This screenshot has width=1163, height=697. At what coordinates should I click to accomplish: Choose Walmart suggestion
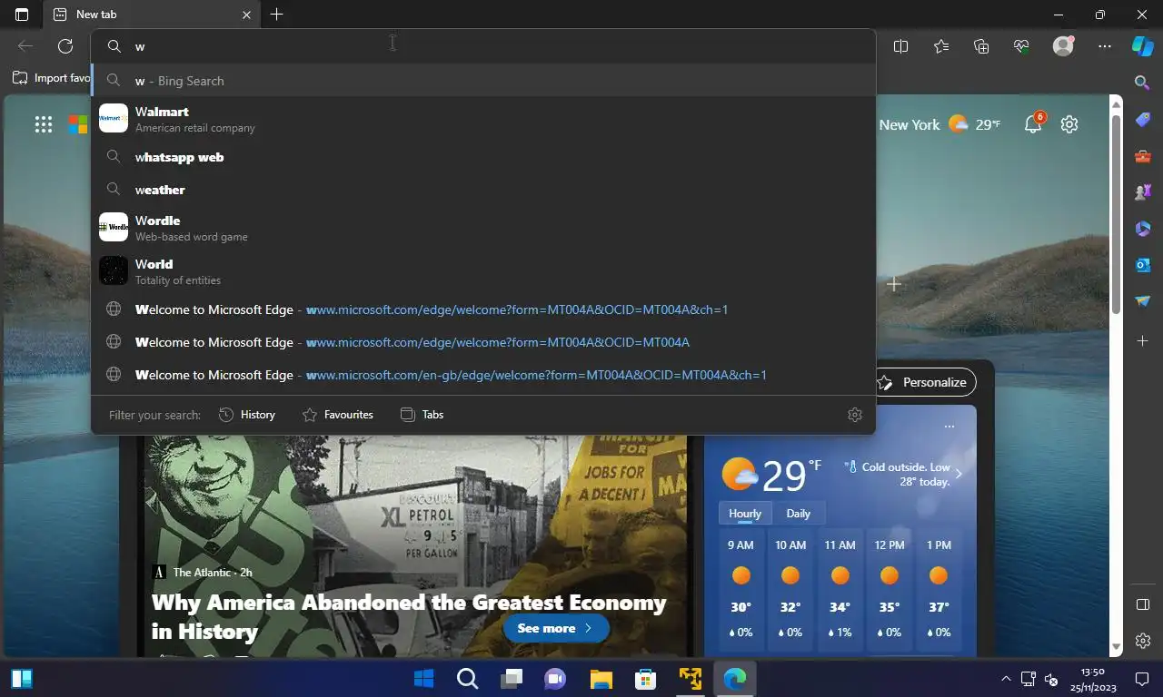(x=482, y=119)
